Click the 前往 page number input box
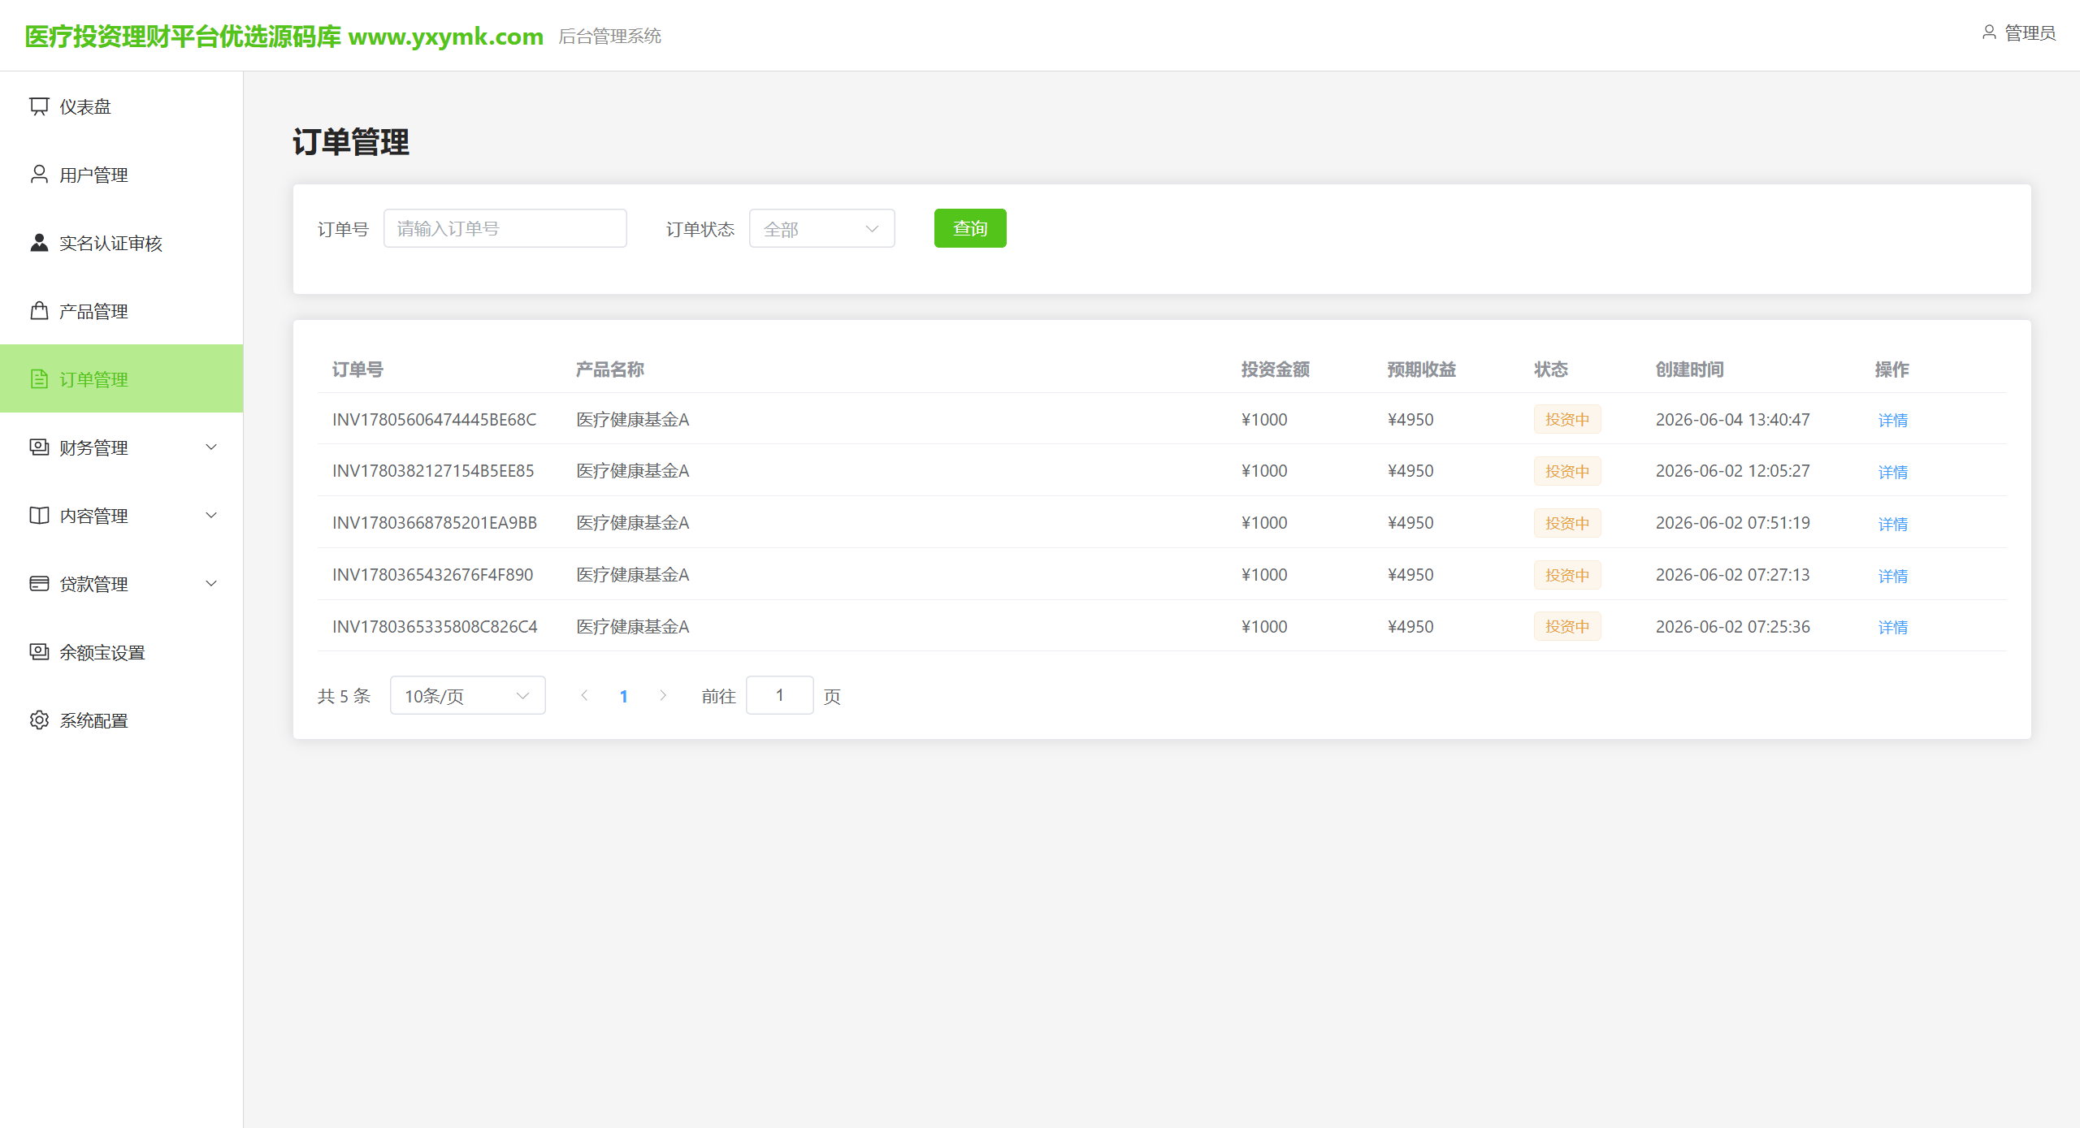Screen dimensions: 2080x1128 click(779, 696)
